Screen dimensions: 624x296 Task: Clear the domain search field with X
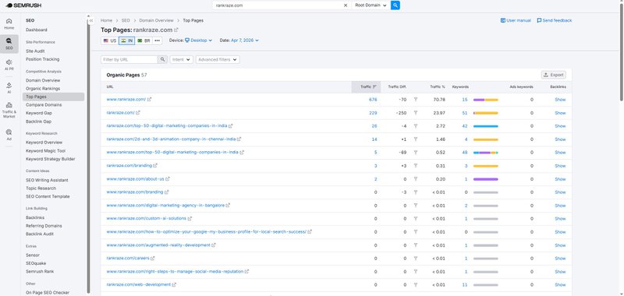point(346,5)
